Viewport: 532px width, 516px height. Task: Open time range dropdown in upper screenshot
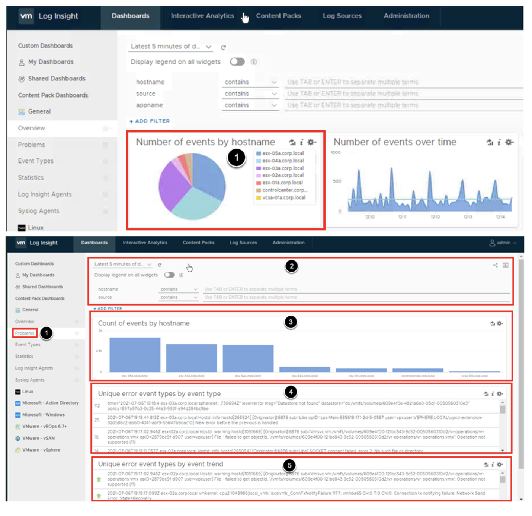(x=171, y=47)
